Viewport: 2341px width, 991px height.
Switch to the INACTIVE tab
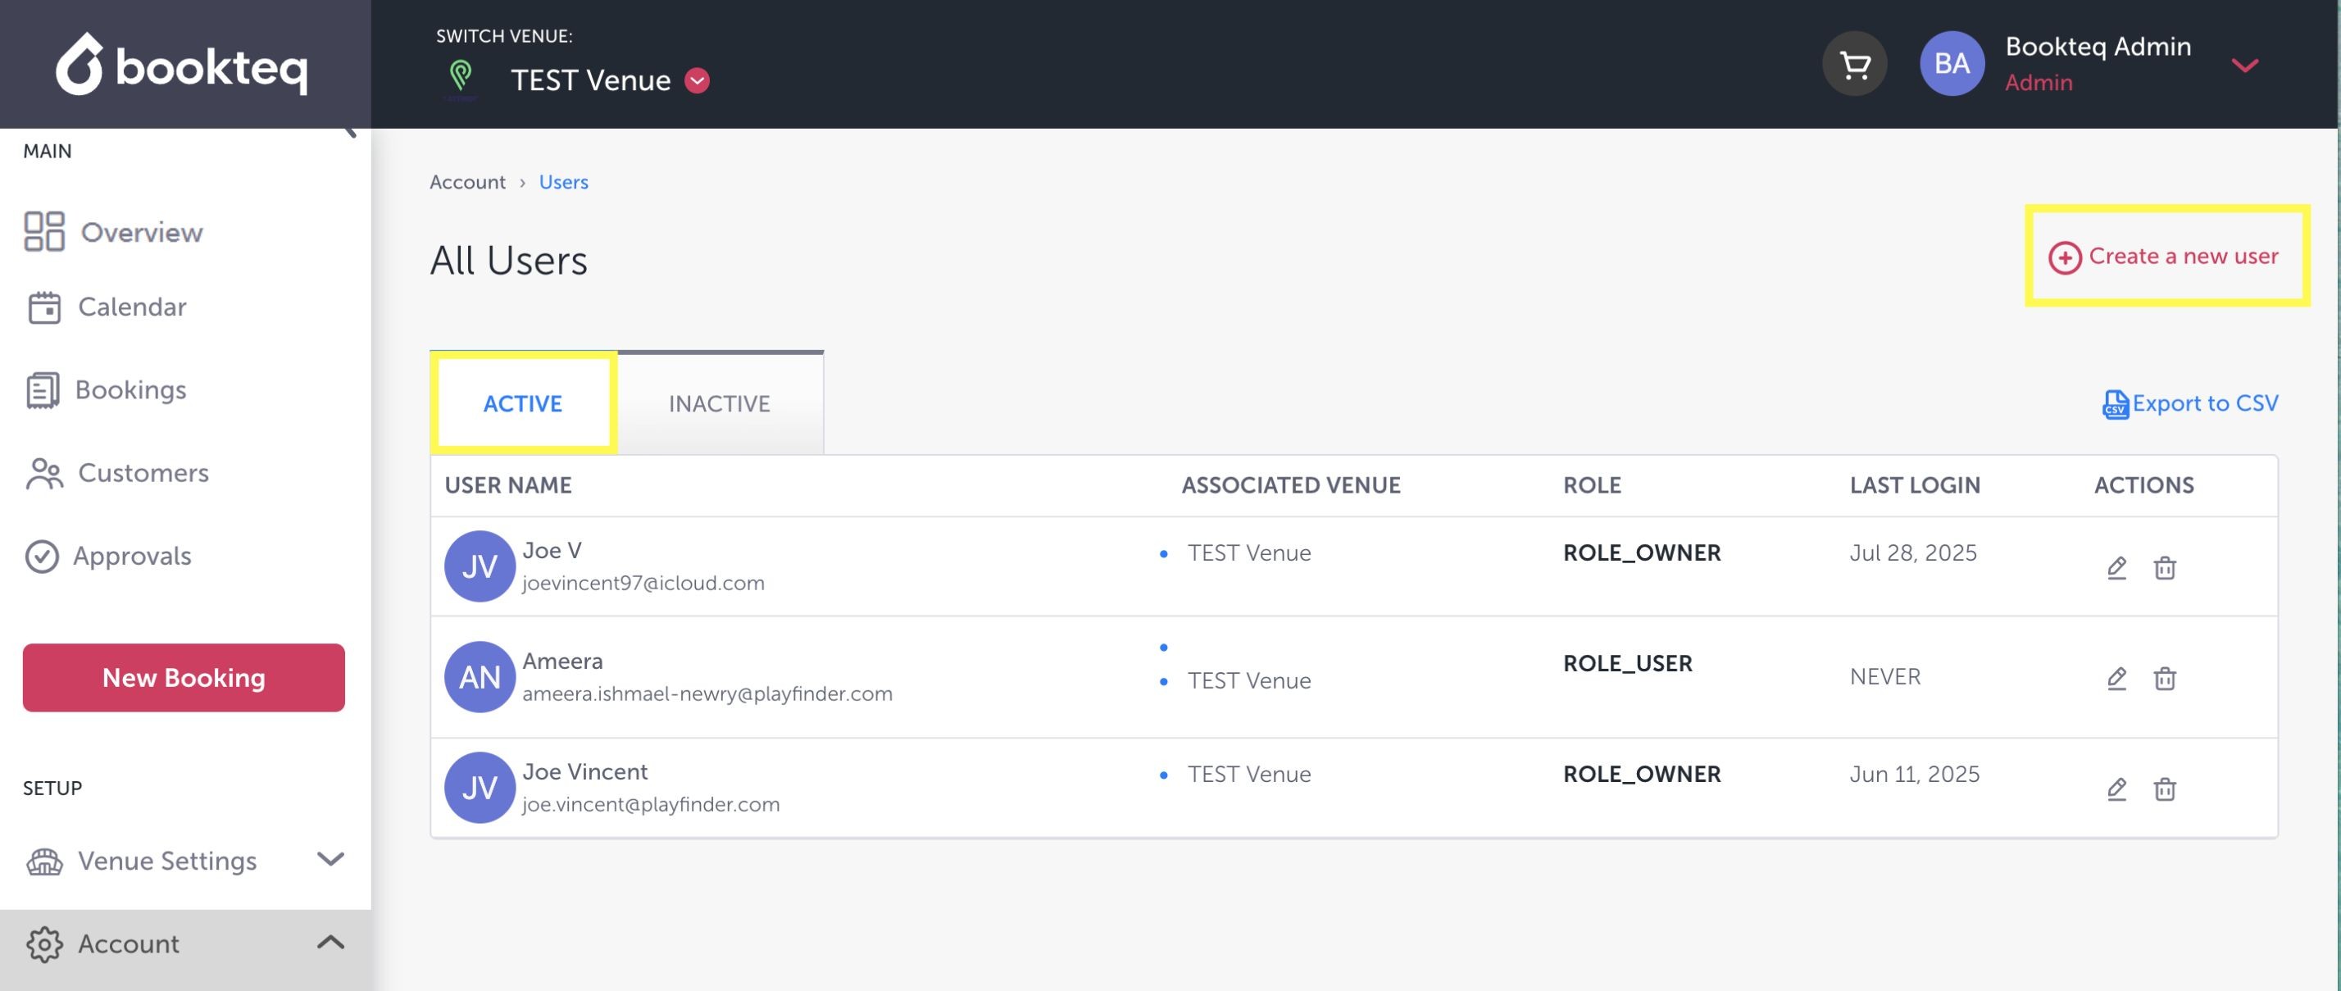pyautogui.click(x=719, y=403)
